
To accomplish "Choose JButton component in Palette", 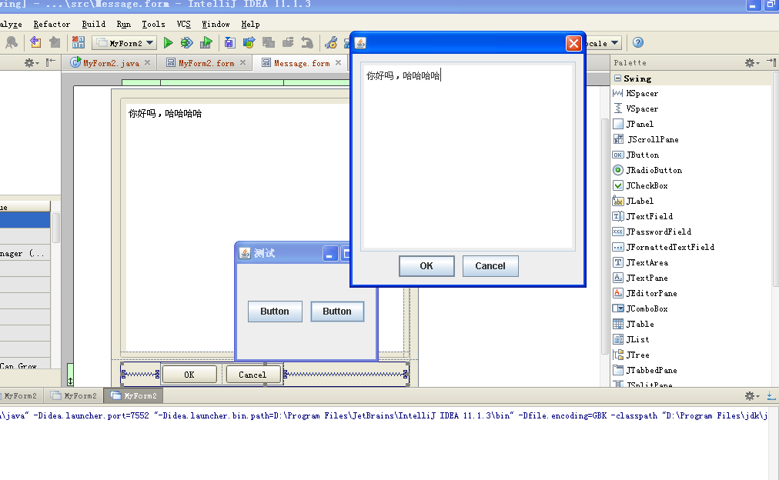I will point(635,155).
